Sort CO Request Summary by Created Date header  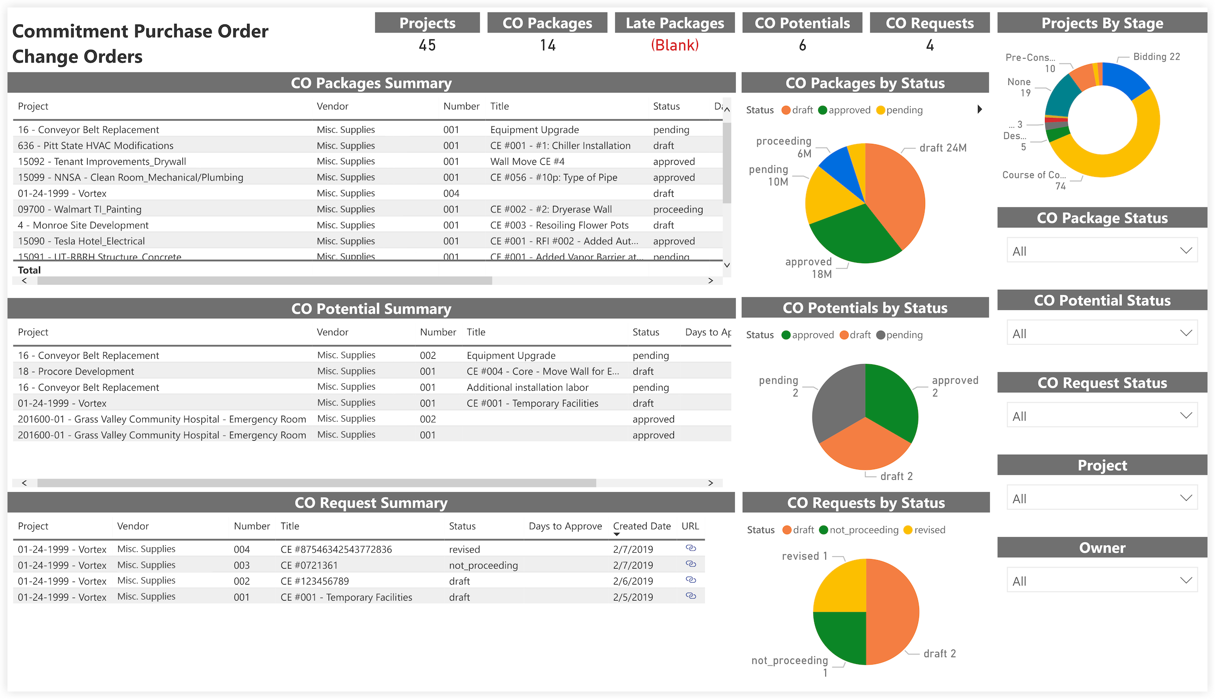pyautogui.click(x=641, y=526)
